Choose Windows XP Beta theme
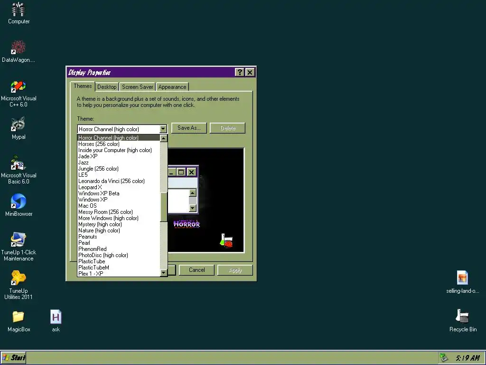The image size is (486, 365). coord(118,193)
